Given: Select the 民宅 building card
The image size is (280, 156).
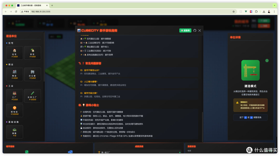Looking at the screenshot, I should (32, 53).
